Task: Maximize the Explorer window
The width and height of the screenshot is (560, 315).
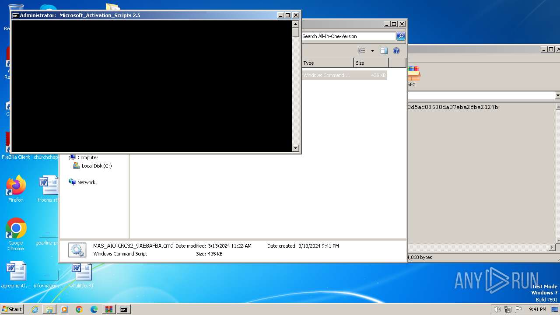Action: click(x=394, y=24)
